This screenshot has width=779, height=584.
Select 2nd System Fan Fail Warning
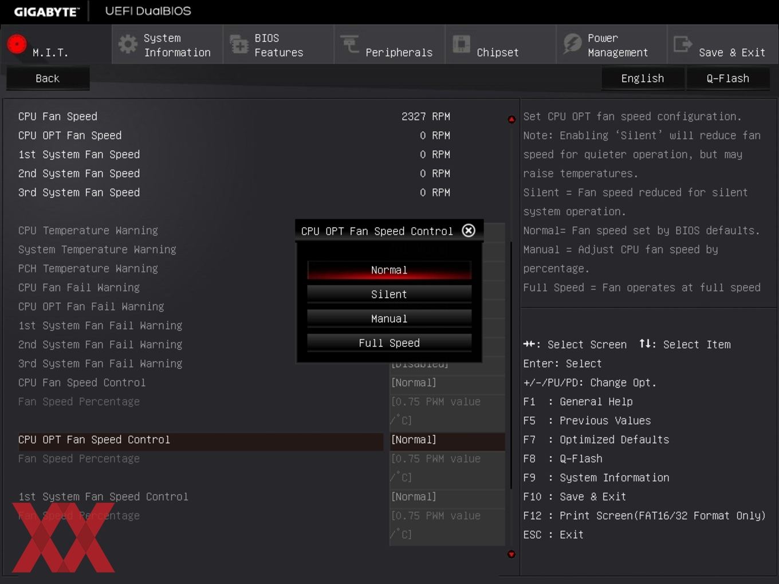100,344
